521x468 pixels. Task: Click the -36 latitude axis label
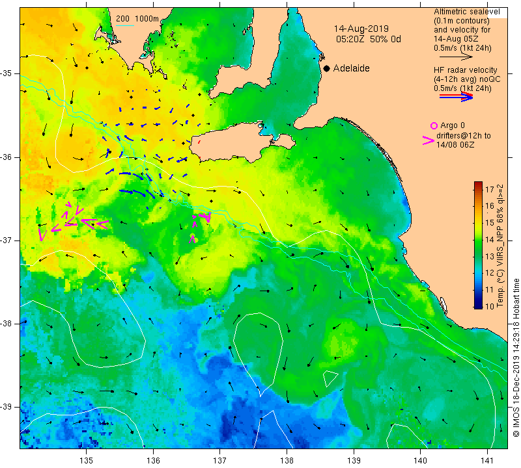click(7, 157)
